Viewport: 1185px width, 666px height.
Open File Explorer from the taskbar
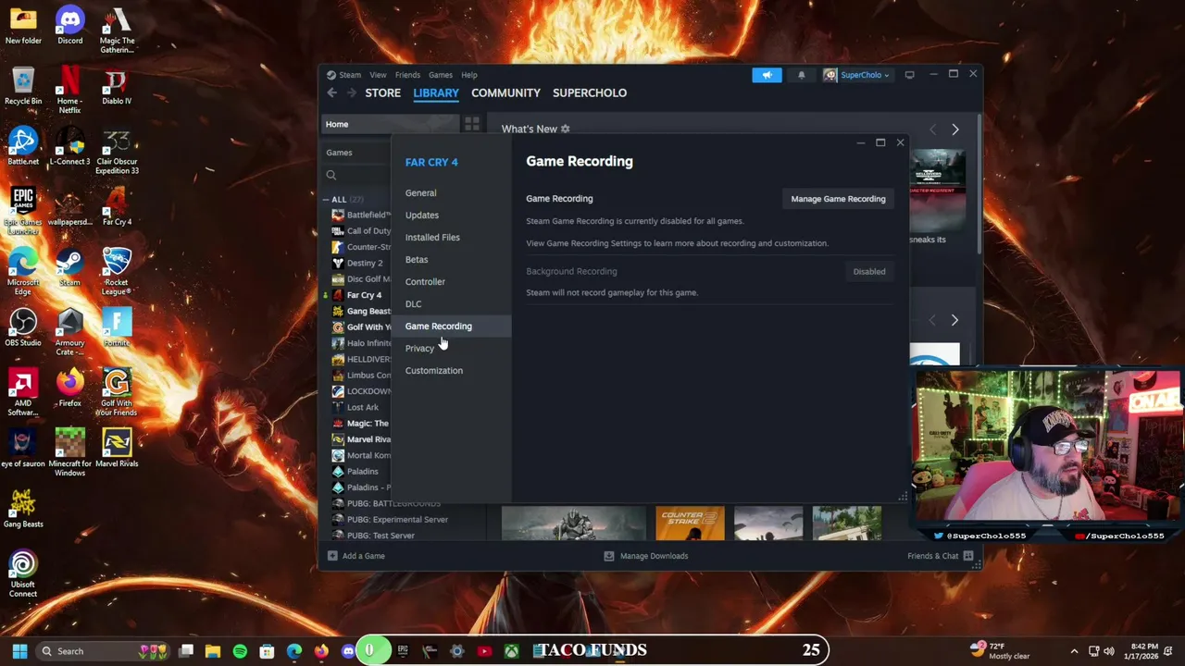coord(213,651)
